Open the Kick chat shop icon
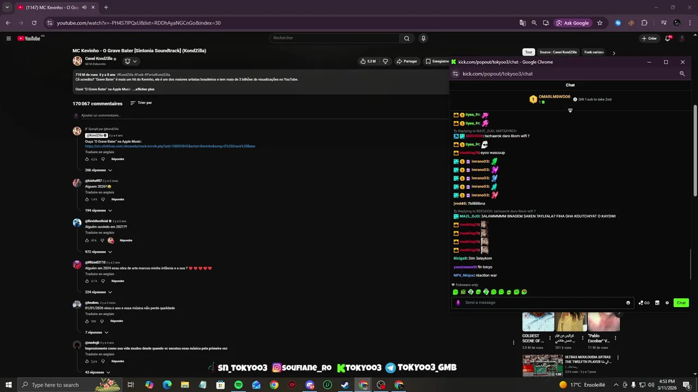The height and width of the screenshot is (392, 698). pyautogui.click(x=657, y=303)
